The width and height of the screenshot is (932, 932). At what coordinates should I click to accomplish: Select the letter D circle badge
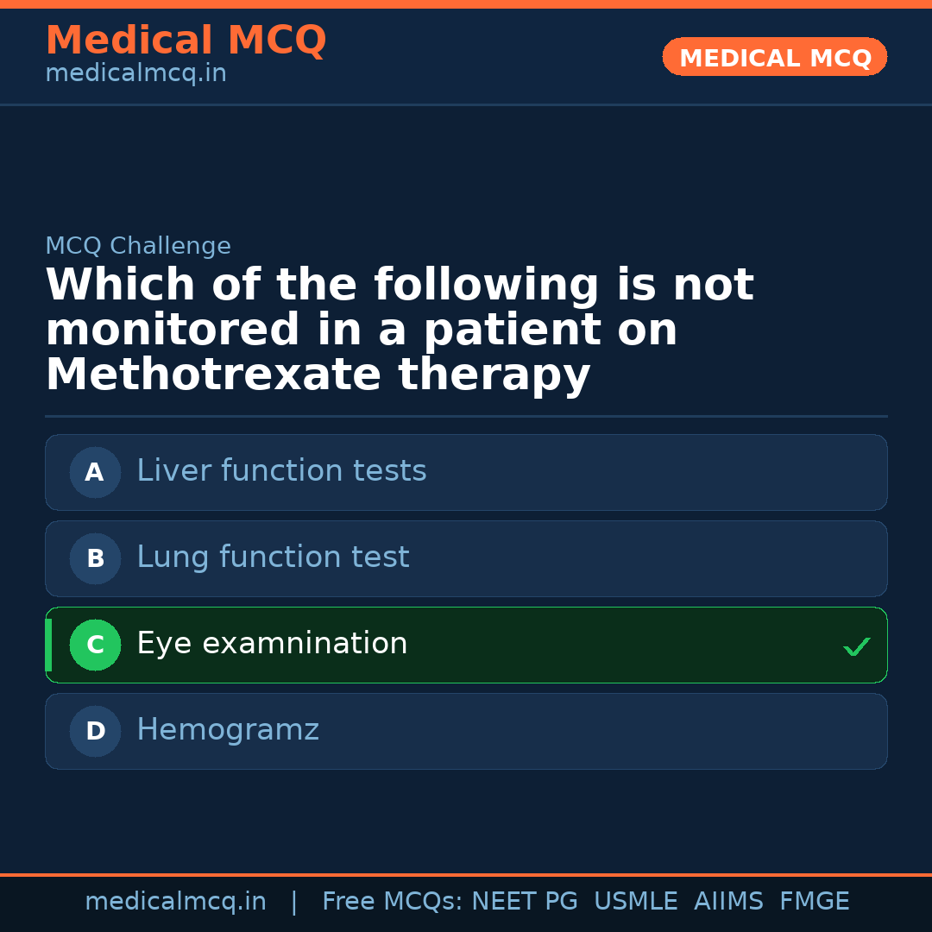pos(95,731)
